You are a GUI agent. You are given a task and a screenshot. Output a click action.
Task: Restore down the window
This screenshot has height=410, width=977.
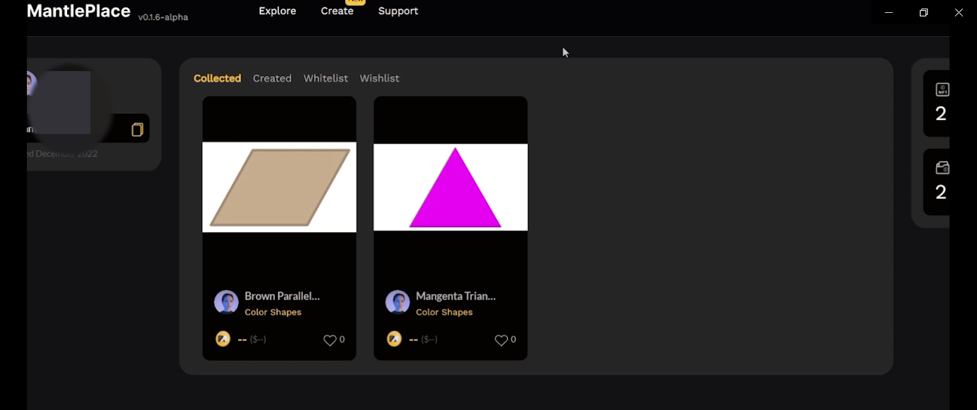pos(924,12)
